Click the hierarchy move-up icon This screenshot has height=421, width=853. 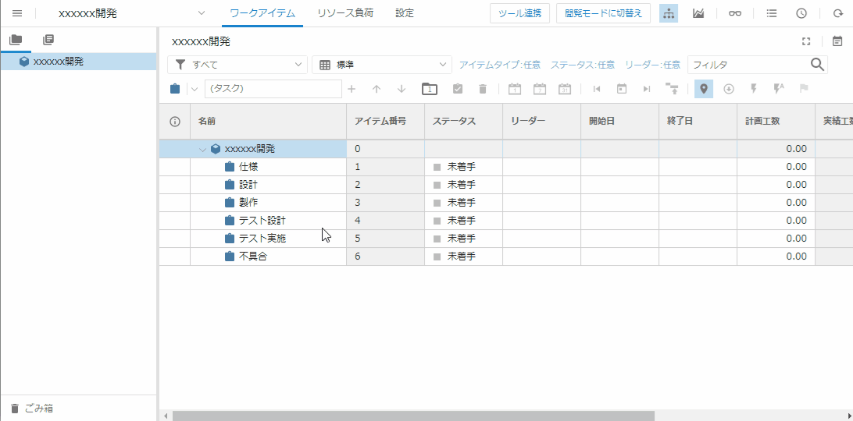tap(672, 89)
